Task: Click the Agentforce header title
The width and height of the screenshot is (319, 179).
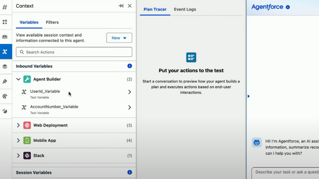Action: (267, 7)
